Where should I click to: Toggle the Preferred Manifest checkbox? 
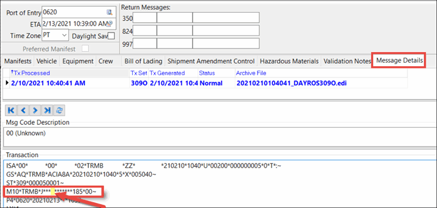(x=85, y=49)
